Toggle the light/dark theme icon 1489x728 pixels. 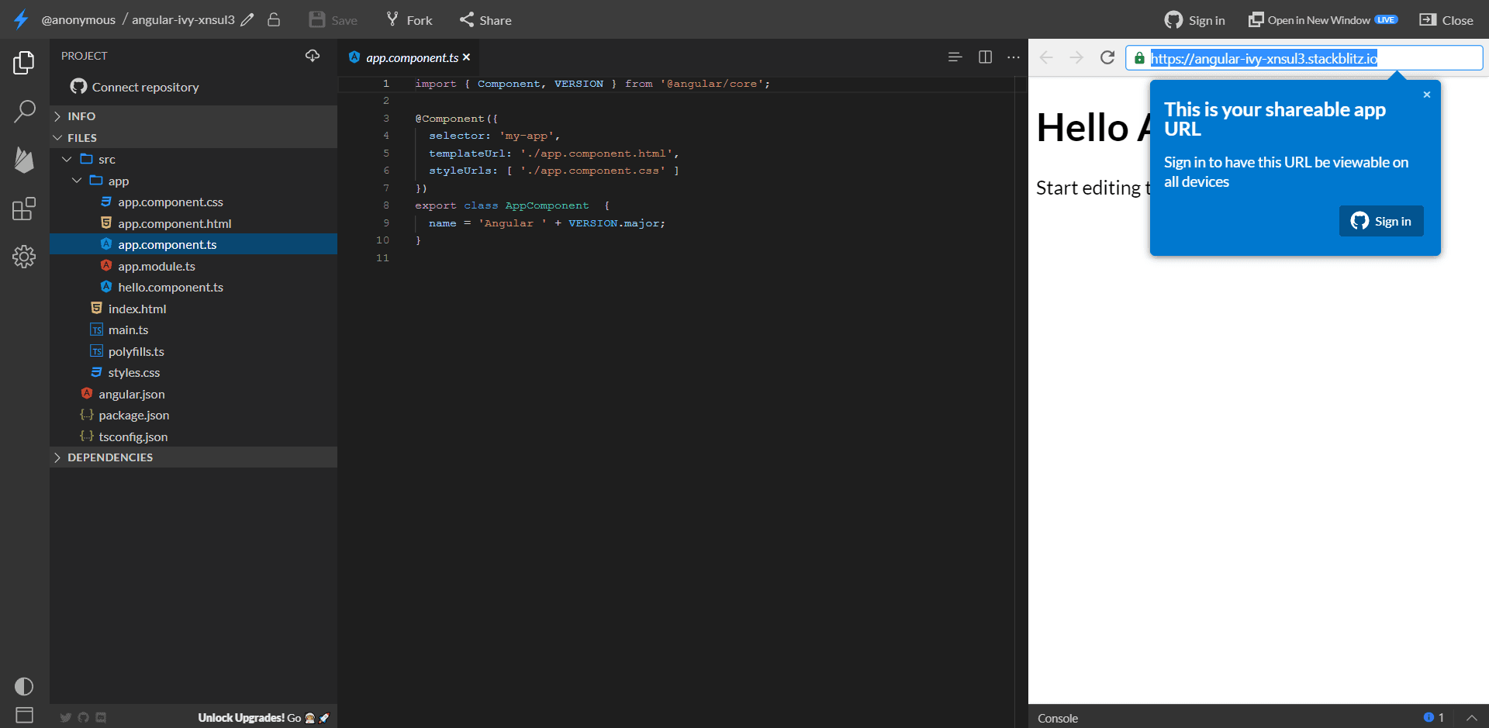24,686
